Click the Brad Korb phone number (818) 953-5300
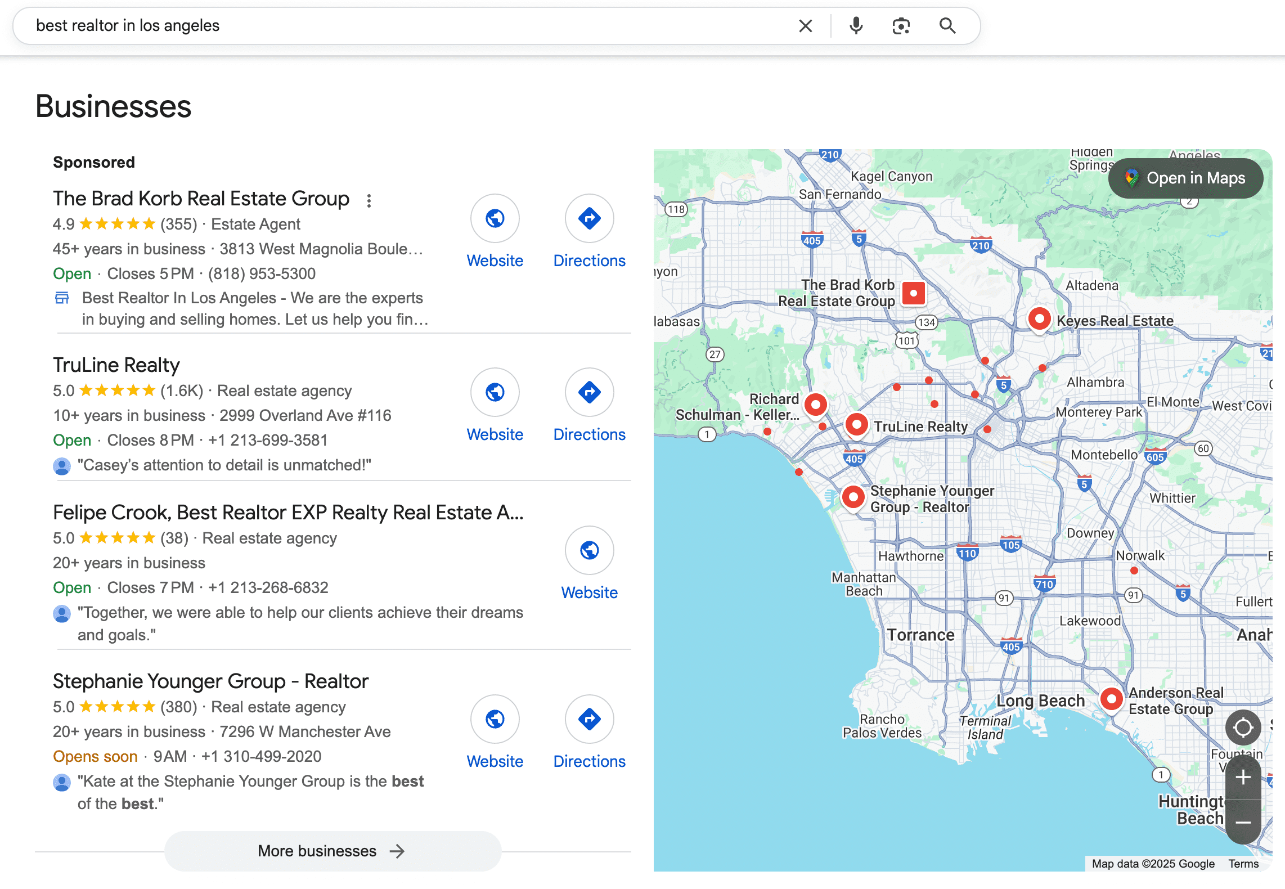Viewport: 1285px width, 889px height. (262, 274)
